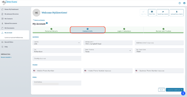Image resolution: width=187 pixels, height=97 pixels.
Task: Open mobile phone country flag selector
Action: (x=35, y=71)
